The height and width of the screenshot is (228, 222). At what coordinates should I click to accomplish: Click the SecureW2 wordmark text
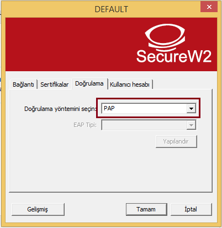(x=174, y=56)
